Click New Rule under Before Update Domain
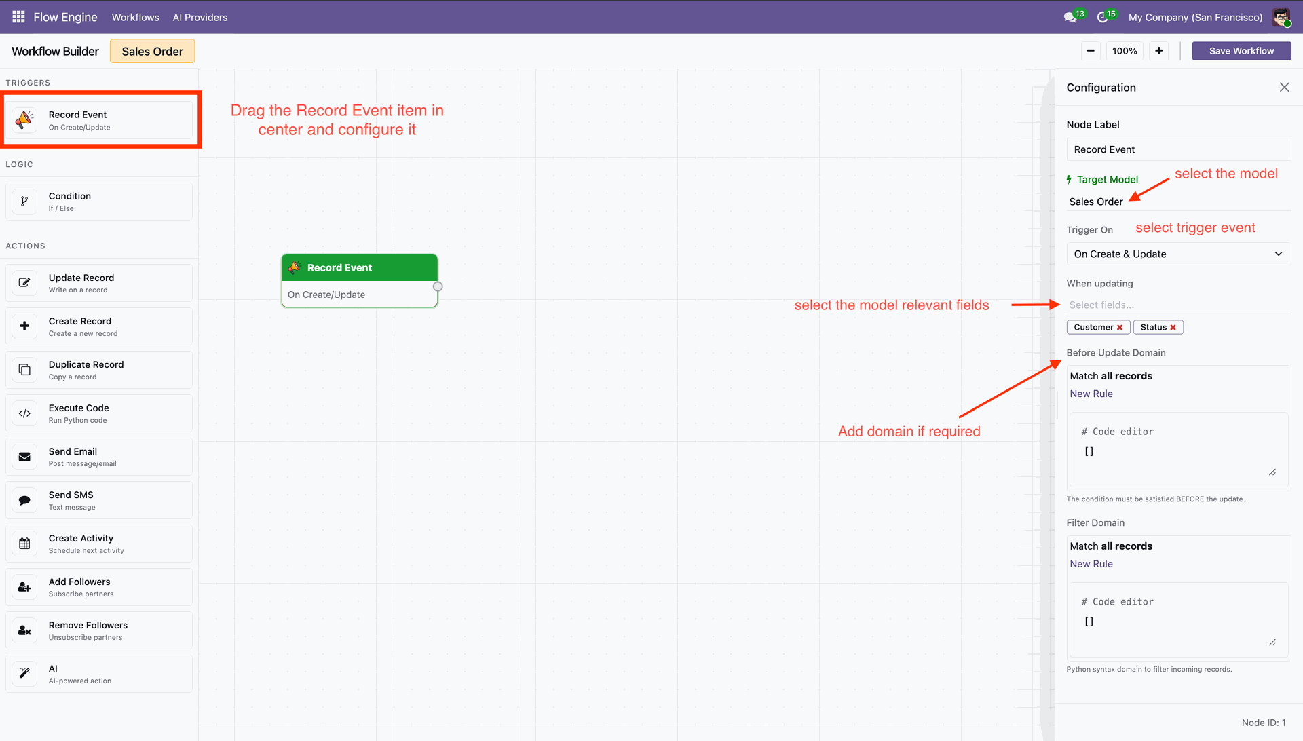 click(1091, 394)
